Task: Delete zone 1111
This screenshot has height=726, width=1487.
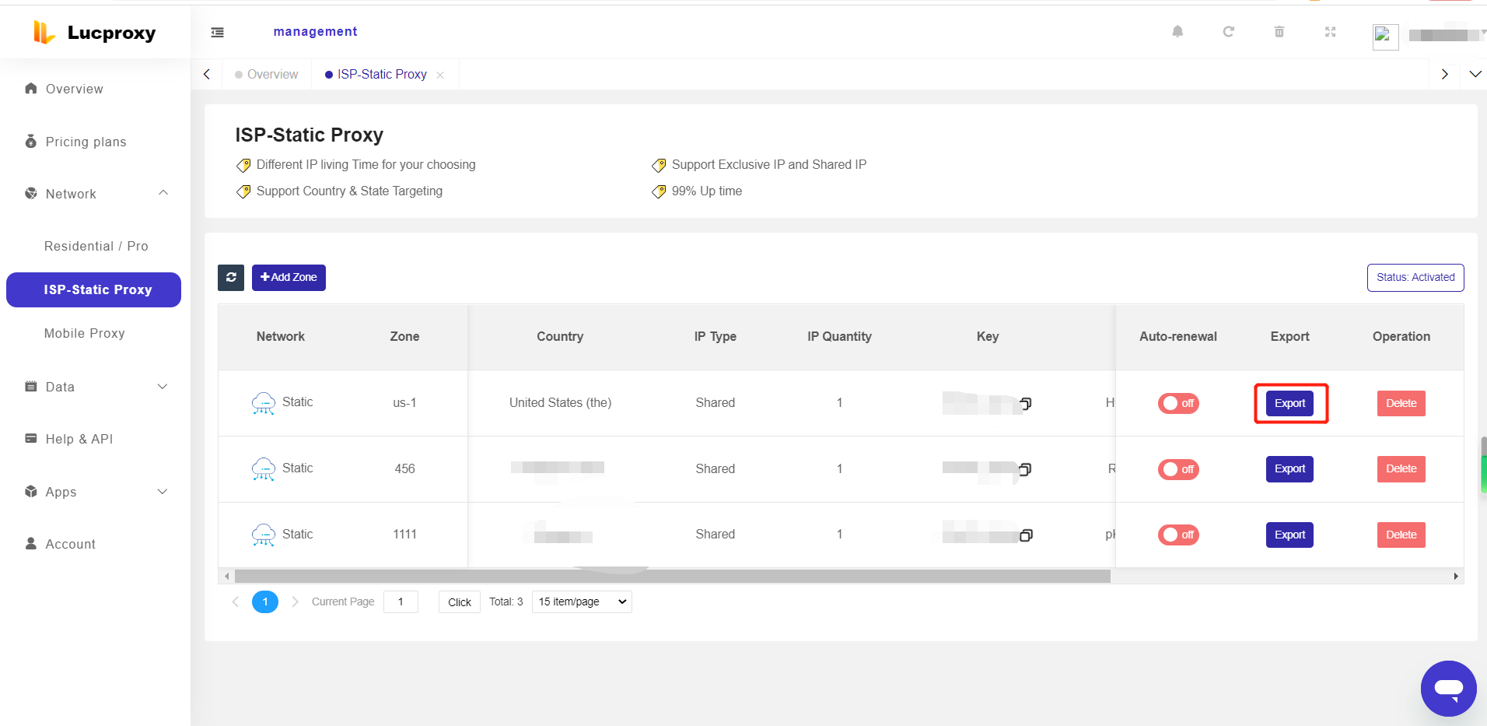Action: pyautogui.click(x=1401, y=535)
